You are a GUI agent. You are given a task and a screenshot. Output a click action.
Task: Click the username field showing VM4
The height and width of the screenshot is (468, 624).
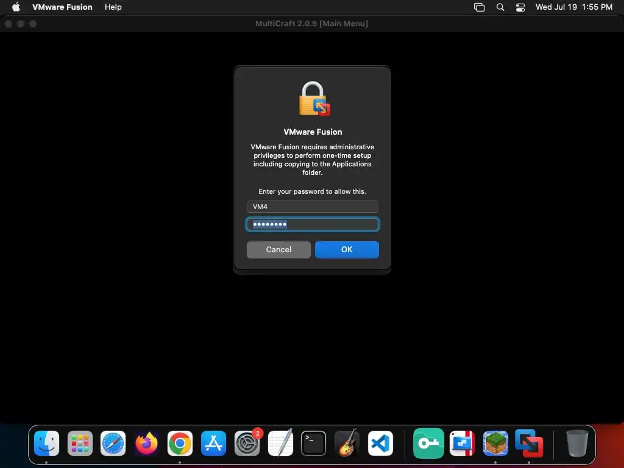click(x=313, y=207)
